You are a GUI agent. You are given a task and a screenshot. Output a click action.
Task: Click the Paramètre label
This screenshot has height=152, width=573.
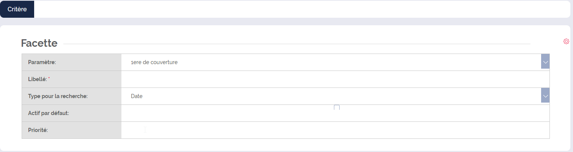pyautogui.click(x=42, y=62)
